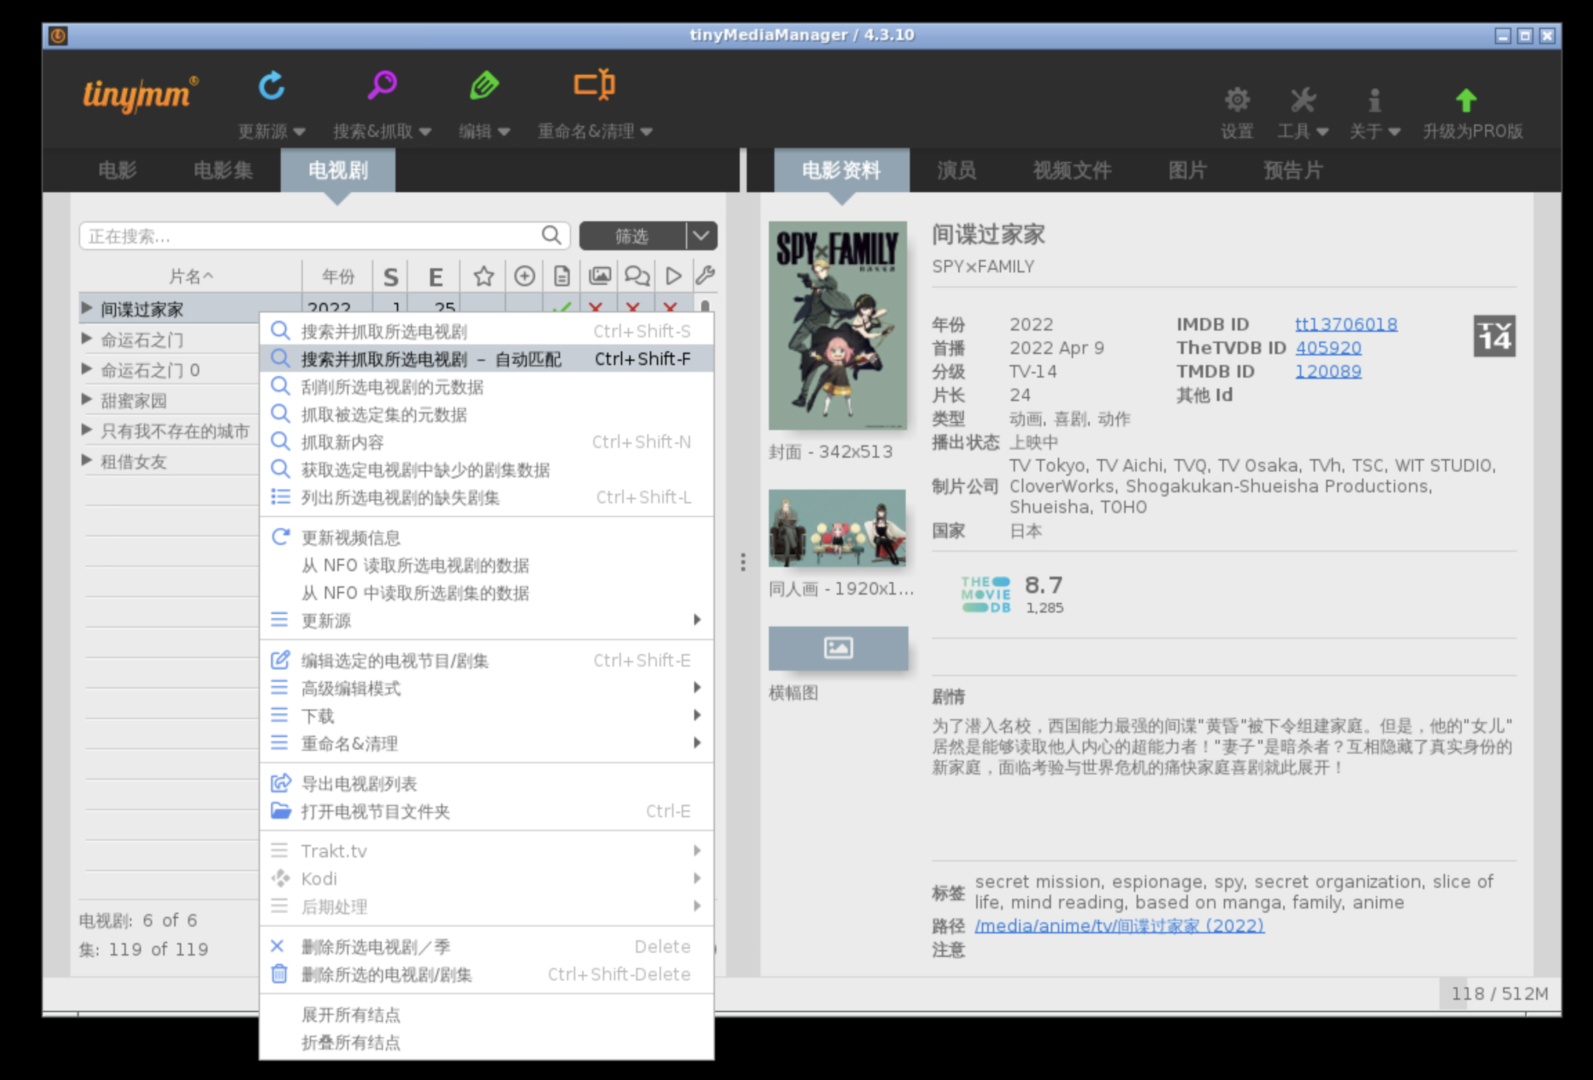Switch to the 演员 tab
Image resolution: width=1593 pixels, height=1080 pixels.
pyautogui.click(x=957, y=170)
